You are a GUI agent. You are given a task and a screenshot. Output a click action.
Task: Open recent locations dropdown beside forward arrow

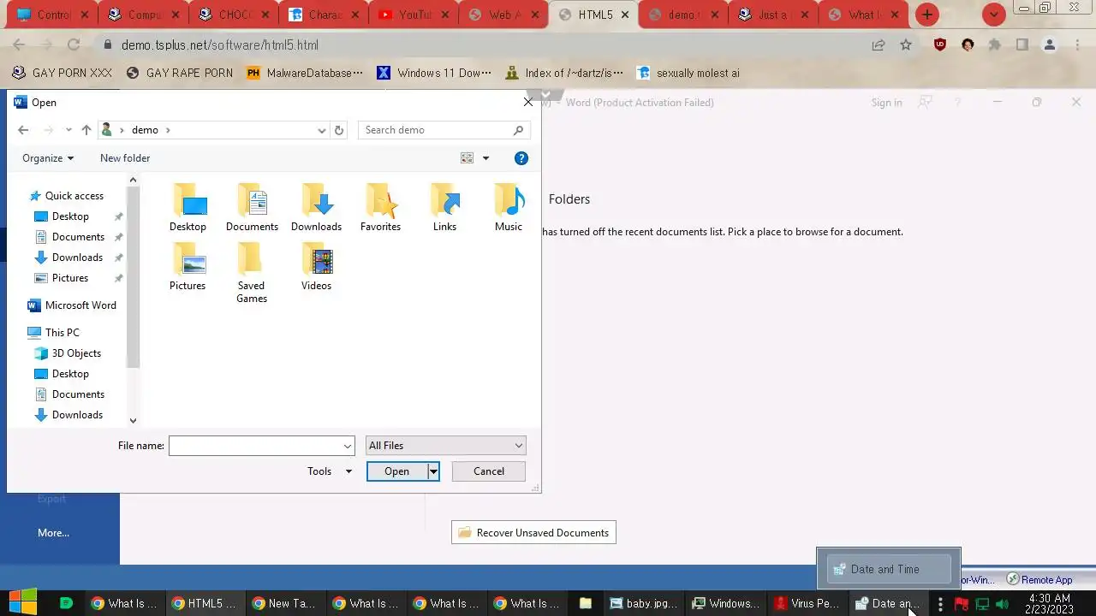pyautogui.click(x=68, y=130)
